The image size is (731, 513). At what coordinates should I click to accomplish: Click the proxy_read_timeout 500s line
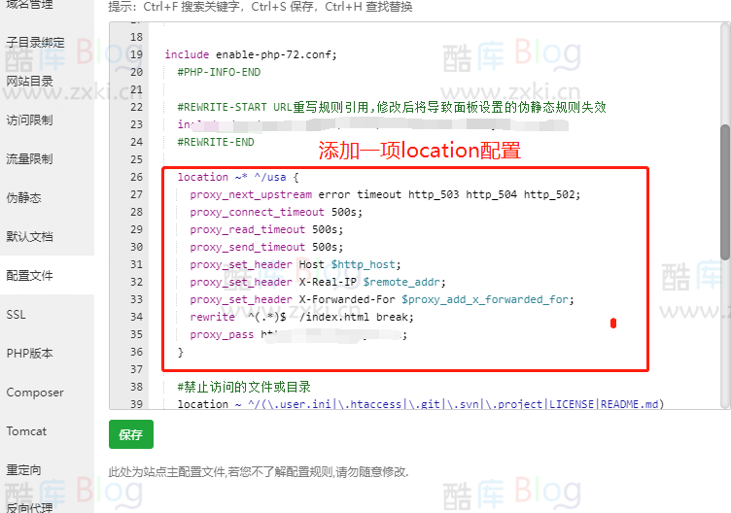tap(266, 229)
